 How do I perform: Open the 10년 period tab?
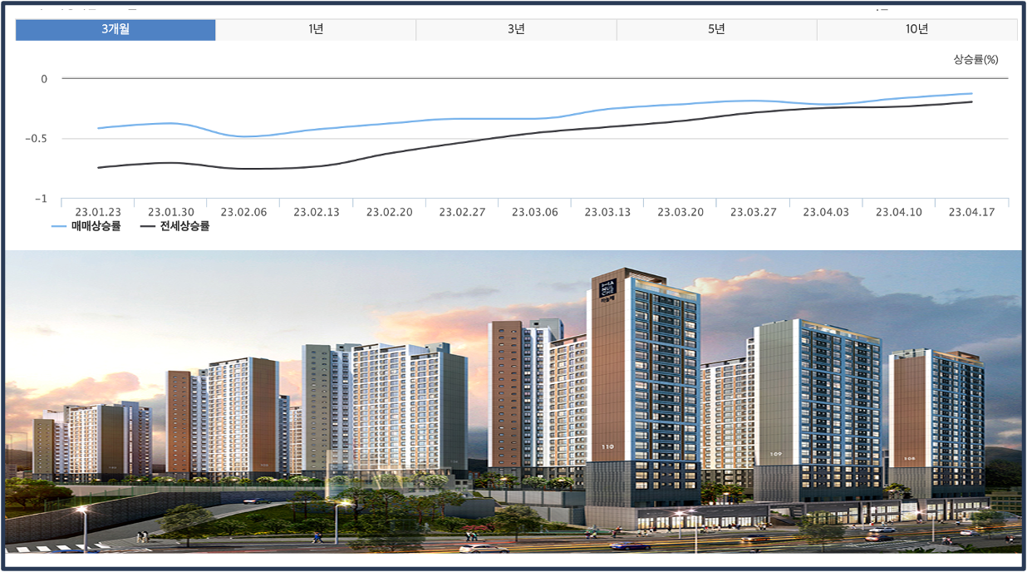(x=917, y=29)
